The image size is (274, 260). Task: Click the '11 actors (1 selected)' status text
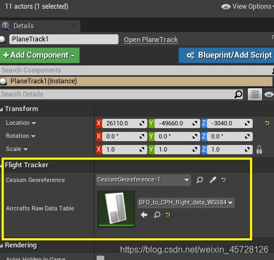37,7
